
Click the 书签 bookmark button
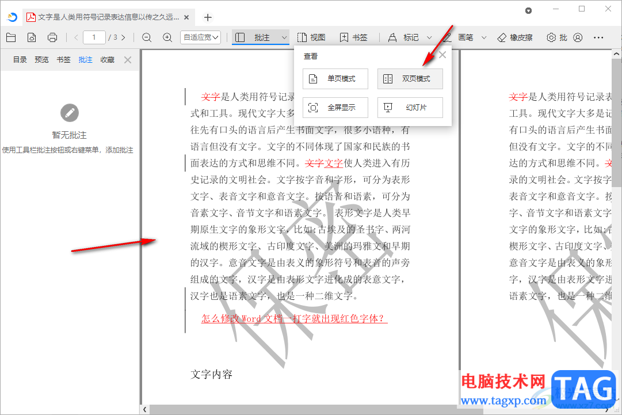pos(354,37)
